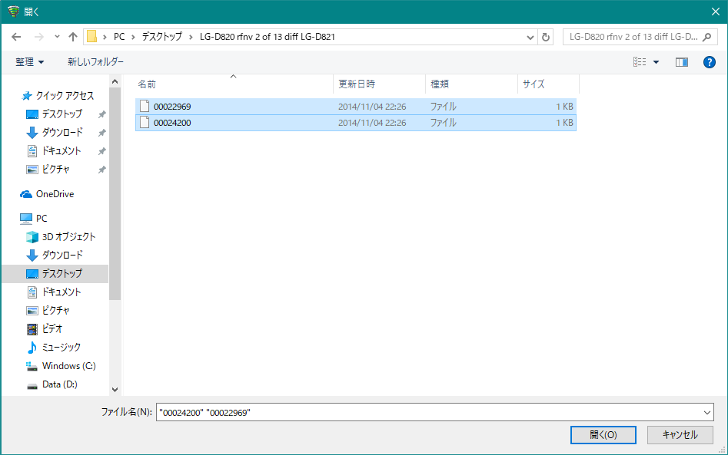Create a folder with 新しいフォルダー

coord(95,61)
